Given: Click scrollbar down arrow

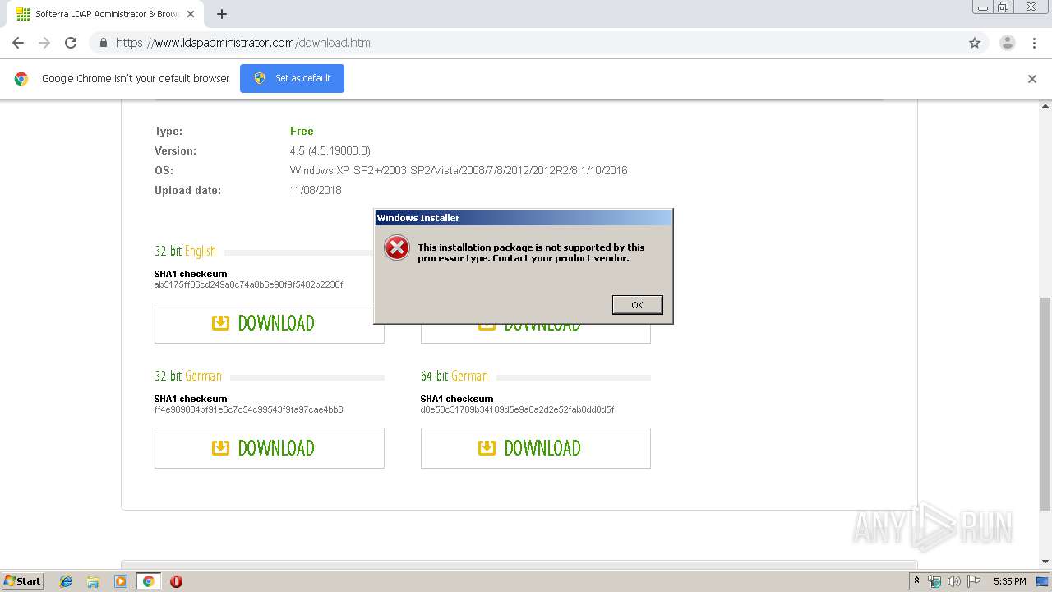Looking at the screenshot, I should (1045, 562).
